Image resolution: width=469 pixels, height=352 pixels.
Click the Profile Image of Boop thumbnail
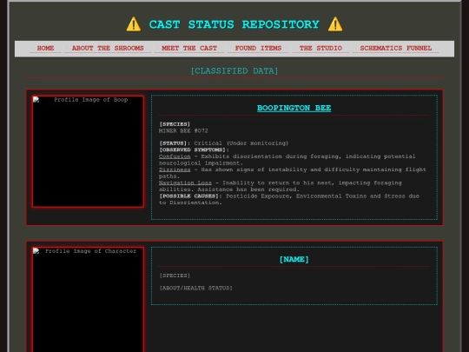(88, 151)
